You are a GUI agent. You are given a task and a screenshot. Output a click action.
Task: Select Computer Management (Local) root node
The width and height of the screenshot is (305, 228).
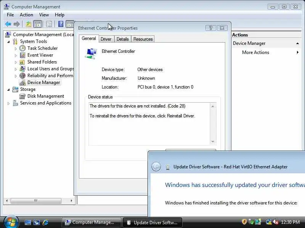[43, 35]
